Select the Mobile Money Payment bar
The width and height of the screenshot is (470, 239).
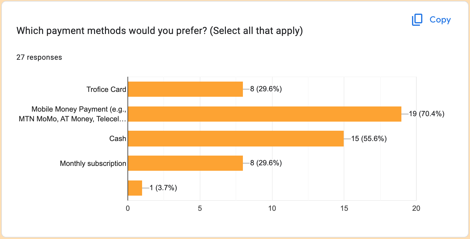point(264,114)
